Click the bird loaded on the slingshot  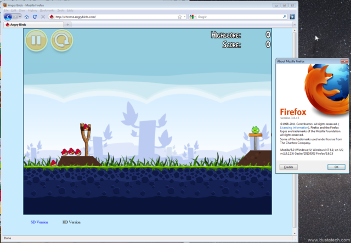point(86,127)
